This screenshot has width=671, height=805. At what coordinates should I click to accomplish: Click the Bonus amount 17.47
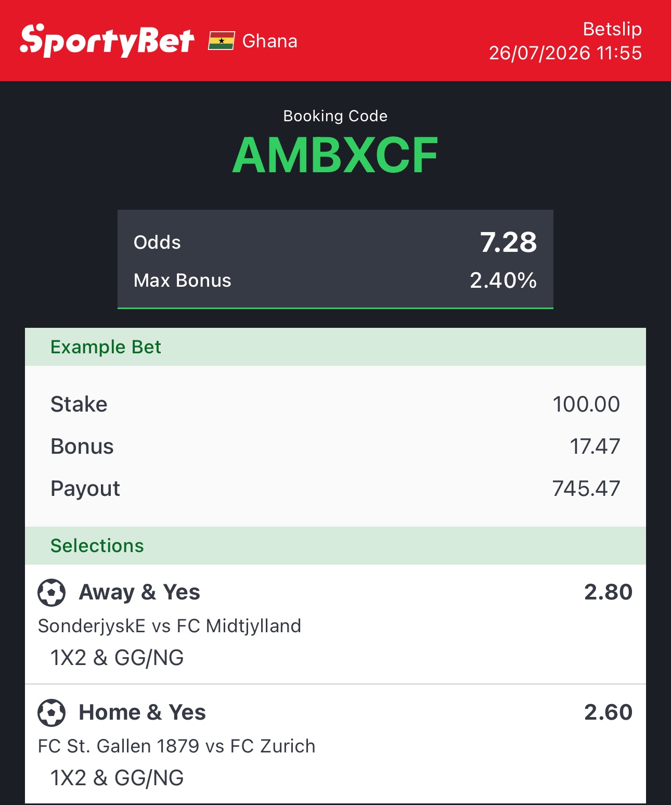click(595, 446)
